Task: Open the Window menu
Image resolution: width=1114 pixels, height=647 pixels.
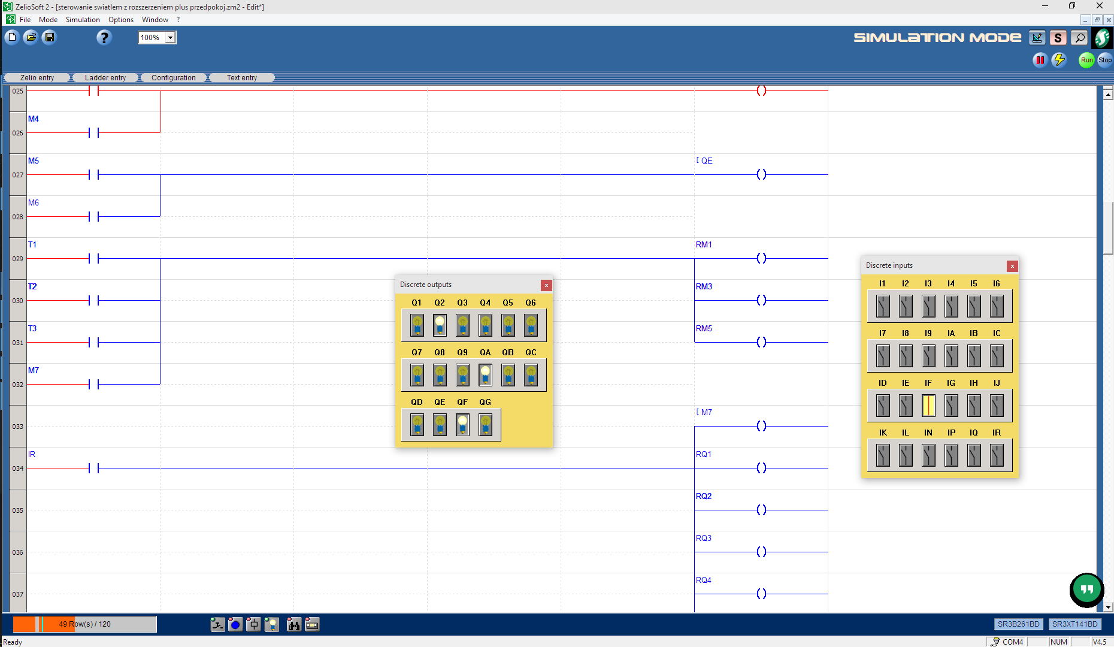Action: [x=155, y=20]
